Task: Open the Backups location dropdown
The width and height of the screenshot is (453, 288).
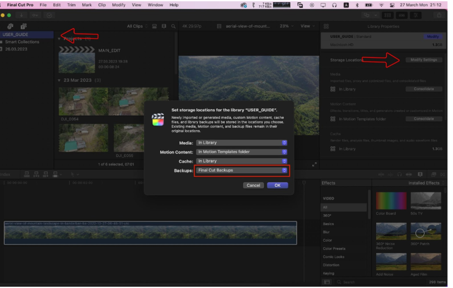Action: click(x=242, y=170)
